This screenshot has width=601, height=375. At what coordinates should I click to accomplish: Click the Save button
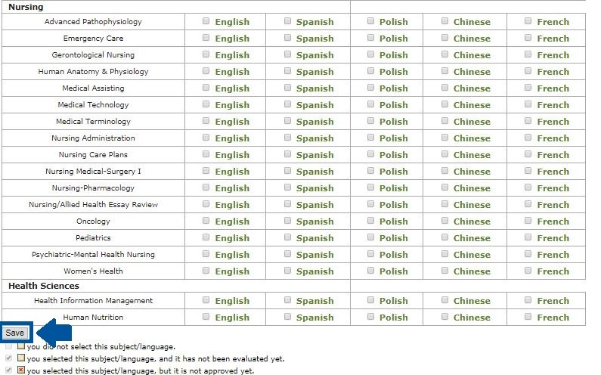click(x=15, y=333)
